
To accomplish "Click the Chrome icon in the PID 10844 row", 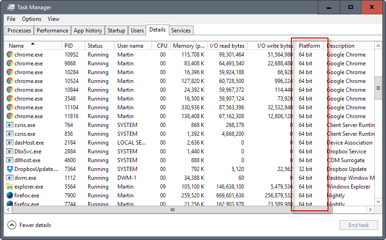I will 10,90.
